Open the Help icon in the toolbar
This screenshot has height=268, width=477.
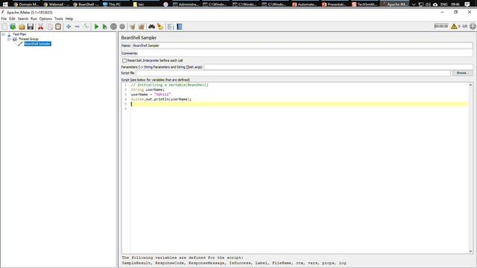point(179,27)
